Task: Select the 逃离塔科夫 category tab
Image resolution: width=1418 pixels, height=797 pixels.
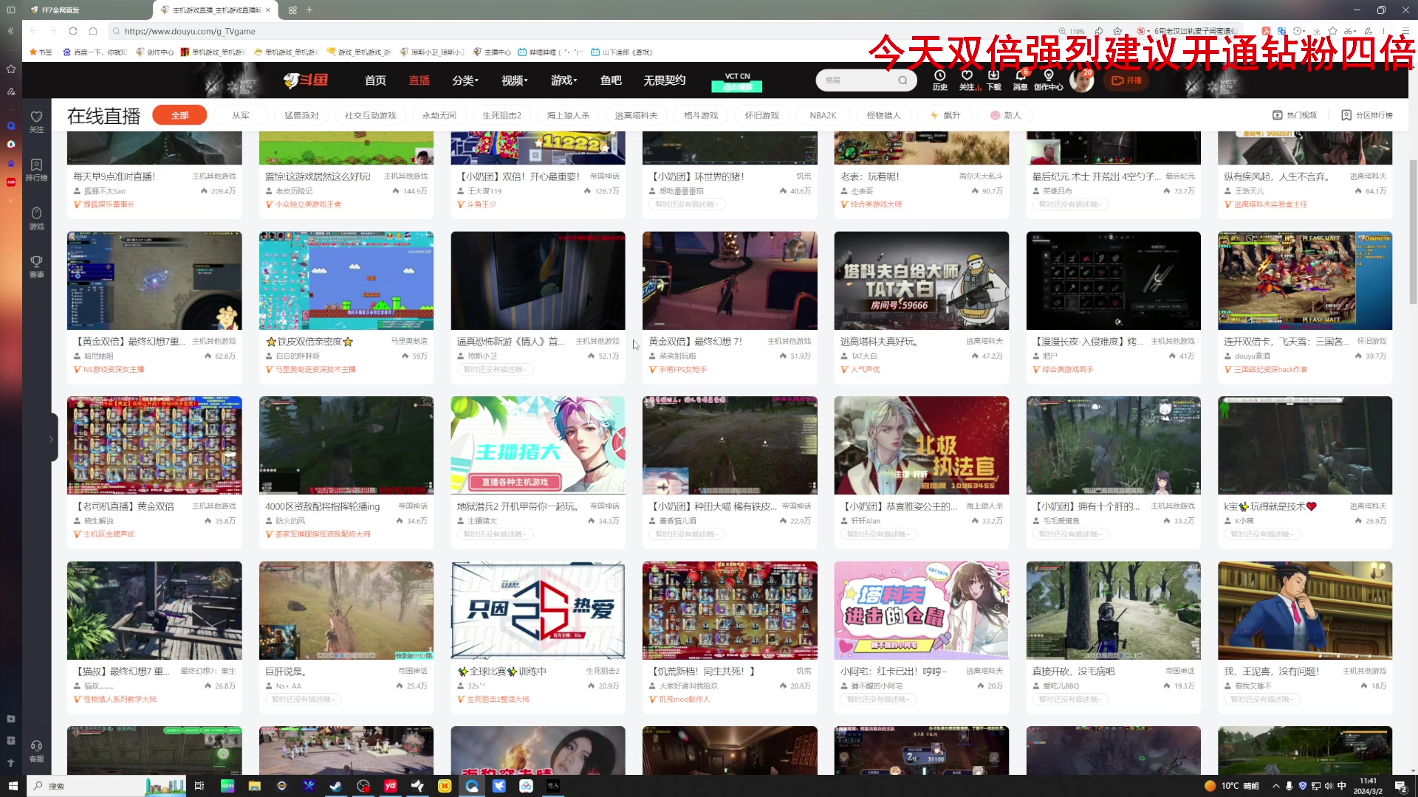Action: (636, 115)
